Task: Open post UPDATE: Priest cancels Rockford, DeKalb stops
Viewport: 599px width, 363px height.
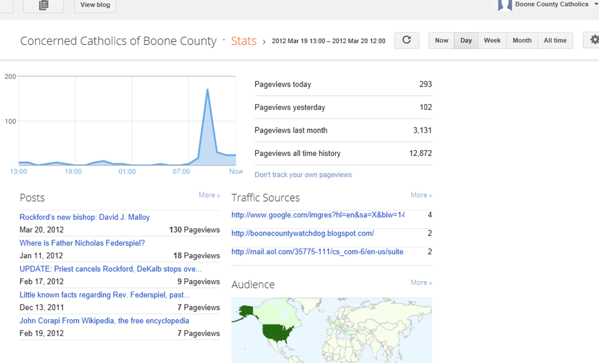Action: [111, 269]
